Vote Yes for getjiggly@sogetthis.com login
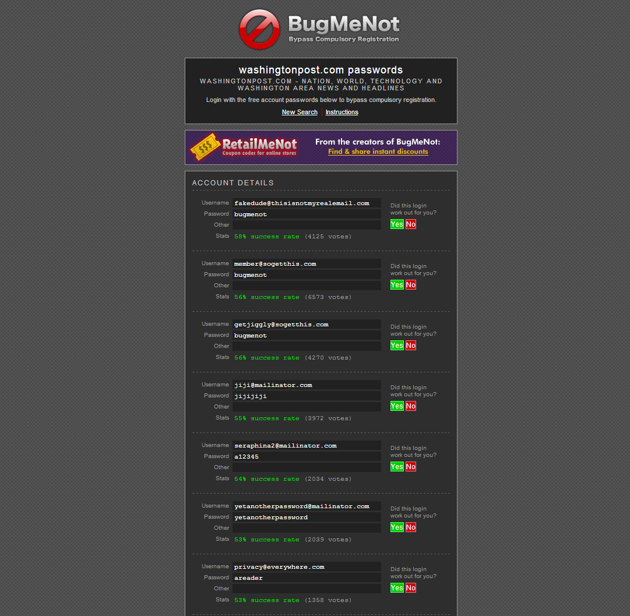Viewport: 630px width, 616px height. [x=397, y=346]
